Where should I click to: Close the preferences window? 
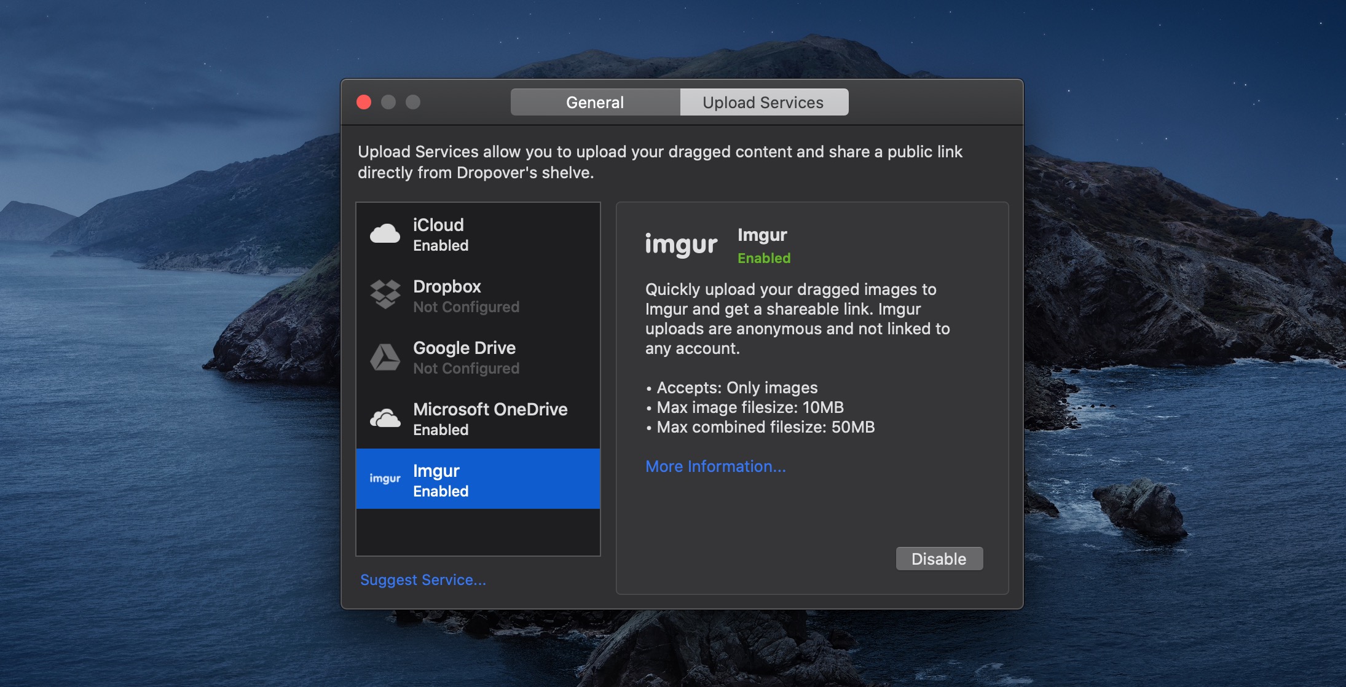(x=364, y=102)
